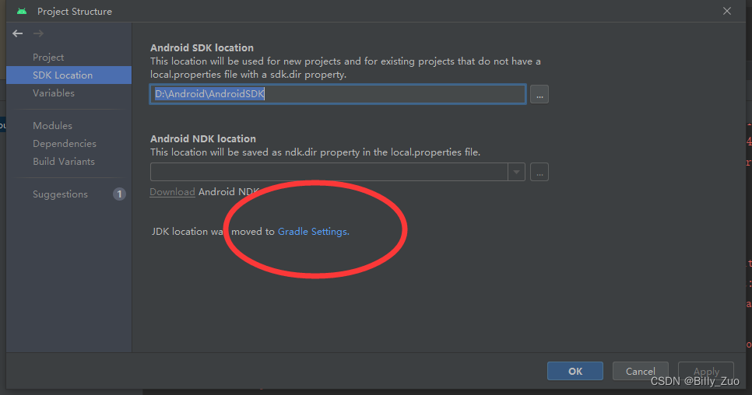The image size is (752, 395).
Task: Open the Gradle Settings link
Action: coord(313,231)
